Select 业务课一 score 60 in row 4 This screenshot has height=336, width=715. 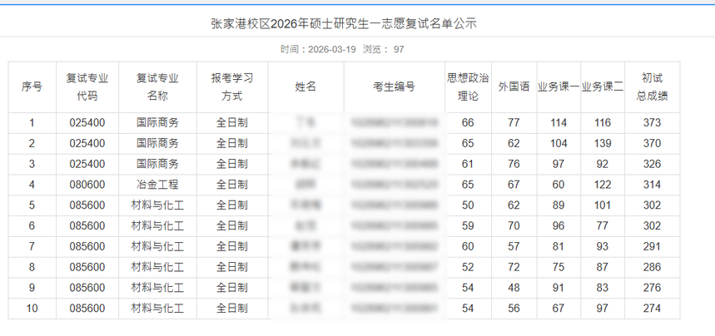coord(559,185)
